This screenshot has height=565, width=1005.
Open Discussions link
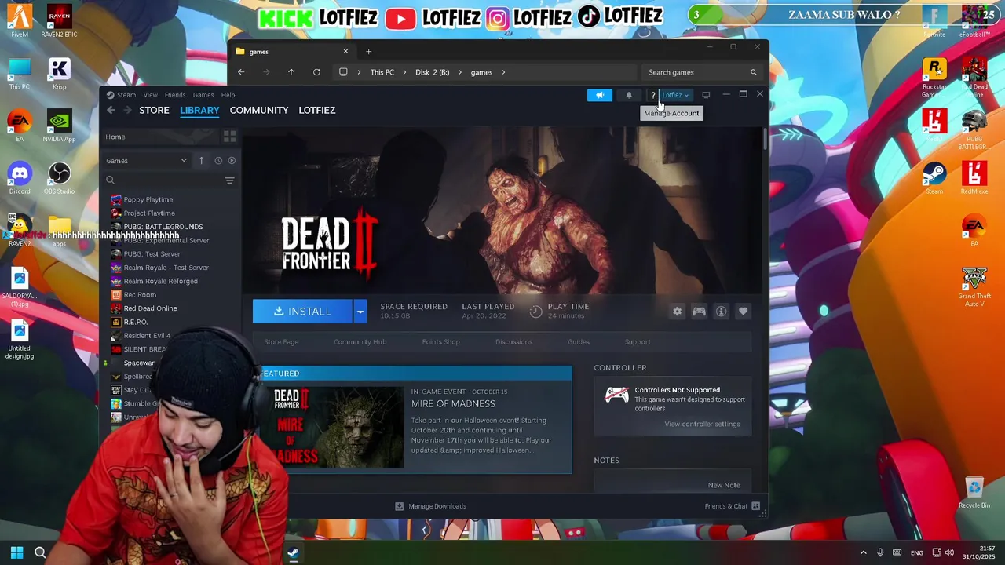513,342
